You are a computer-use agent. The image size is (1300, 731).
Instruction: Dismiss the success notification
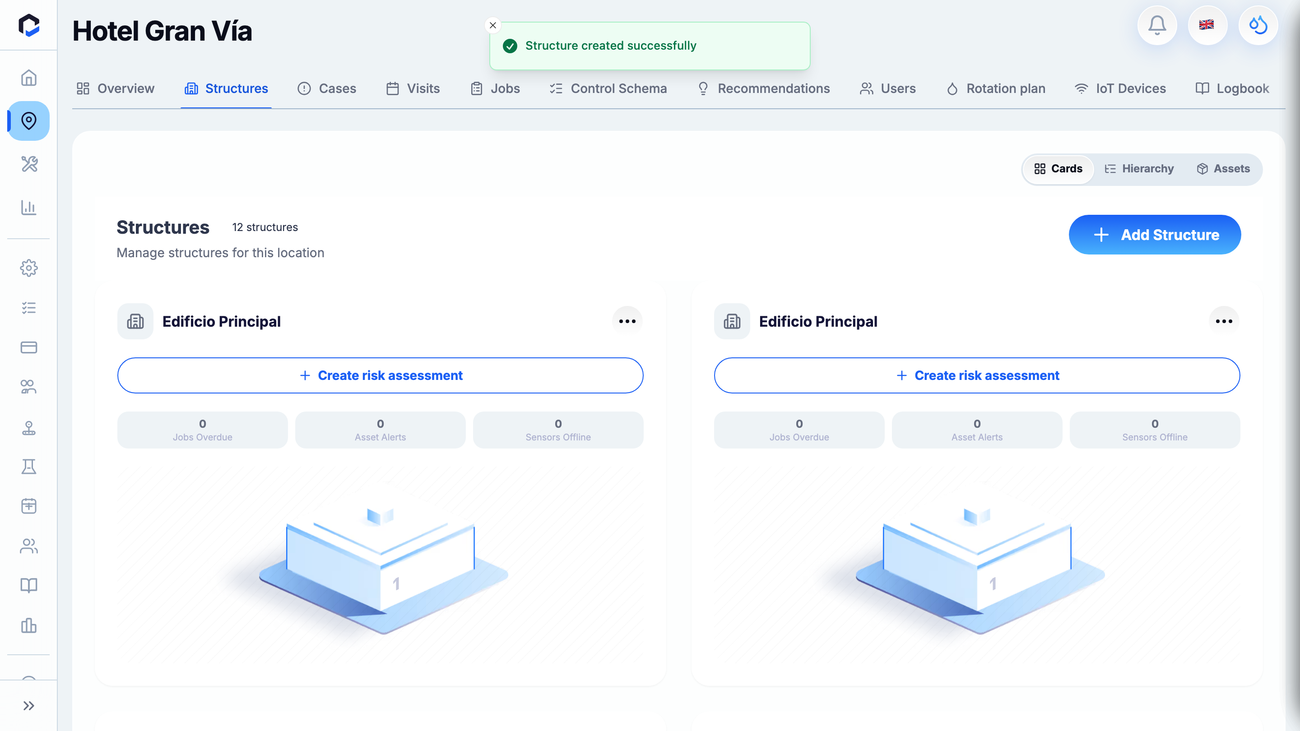click(493, 25)
